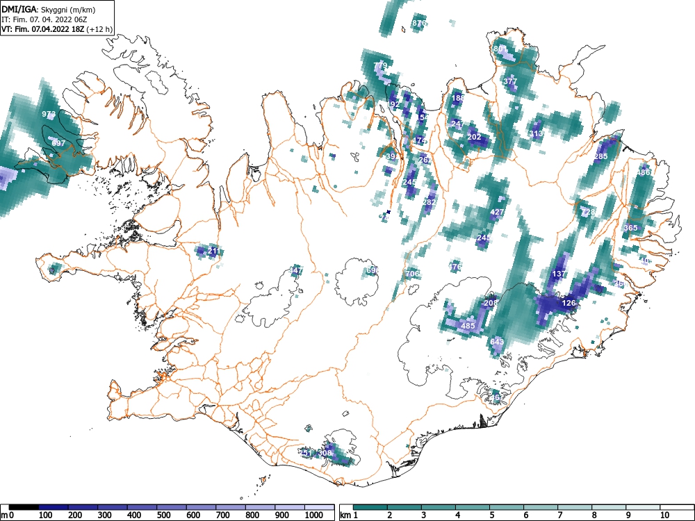Click the 1000 tick label in meters legend
Image resolution: width=695 pixels, height=521 pixels.
[314, 515]
